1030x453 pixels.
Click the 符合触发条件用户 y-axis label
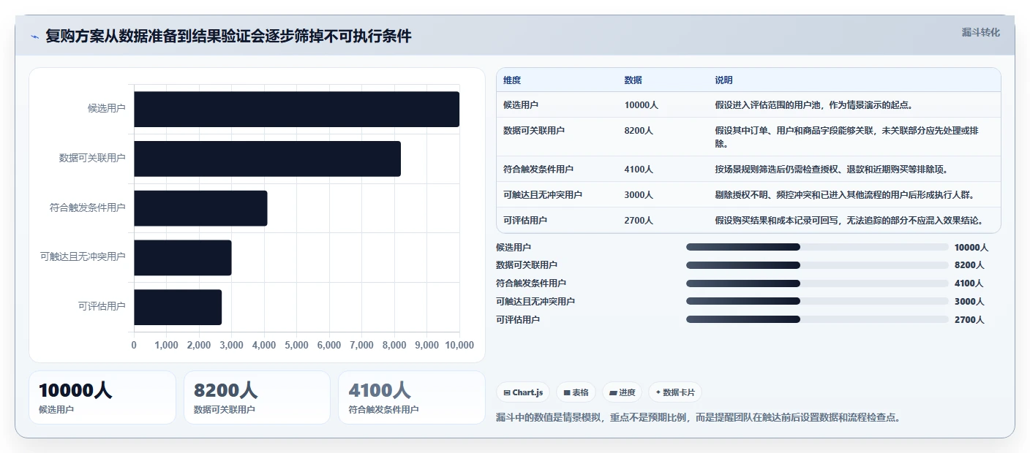tap(88, 208)
